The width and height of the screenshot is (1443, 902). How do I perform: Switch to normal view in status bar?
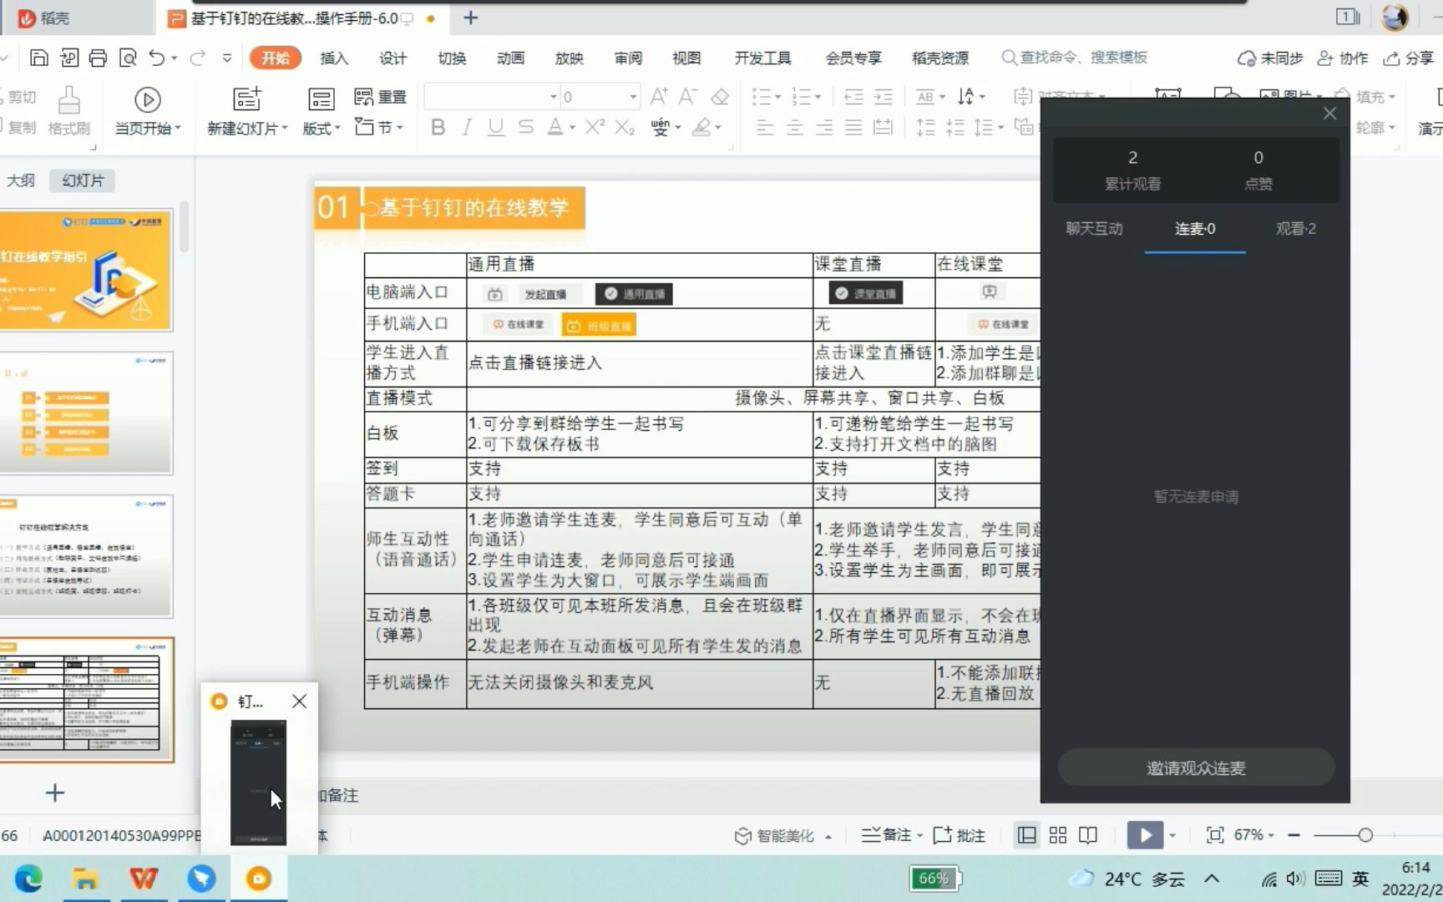pyautogui.click(x=1027, y=835)
